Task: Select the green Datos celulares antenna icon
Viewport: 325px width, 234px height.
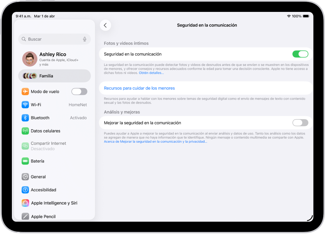Action: click(x=25, y=131)
